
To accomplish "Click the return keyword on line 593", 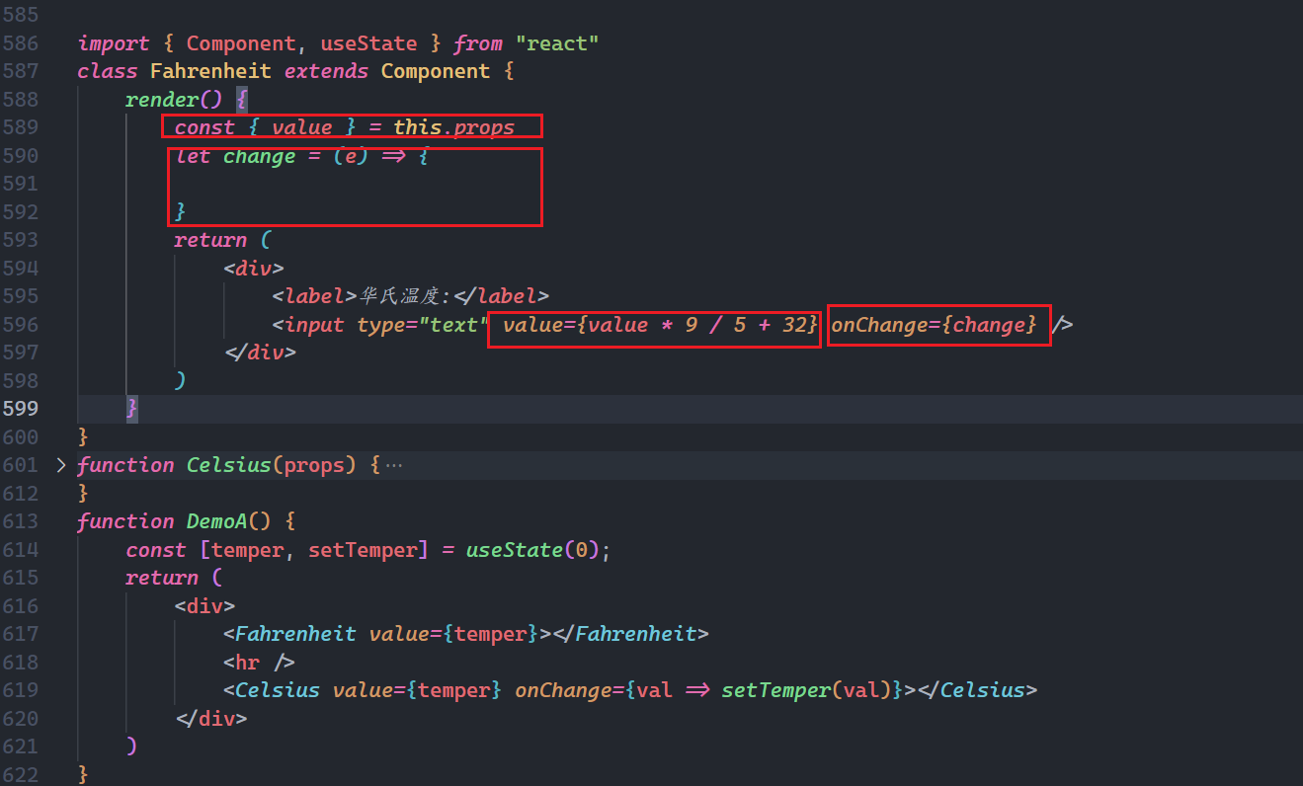I will point(210,240).
